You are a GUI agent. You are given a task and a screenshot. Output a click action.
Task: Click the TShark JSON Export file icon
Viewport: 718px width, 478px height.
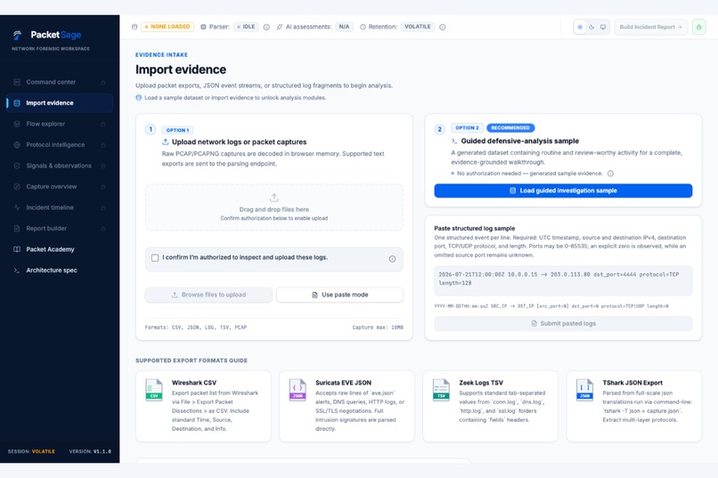(584, 390)
